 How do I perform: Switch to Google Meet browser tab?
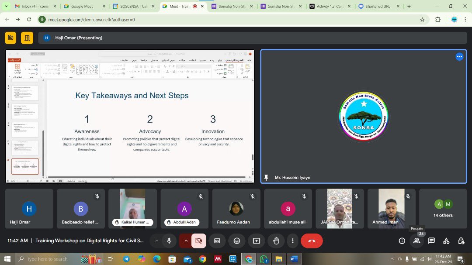pos(85,6)
